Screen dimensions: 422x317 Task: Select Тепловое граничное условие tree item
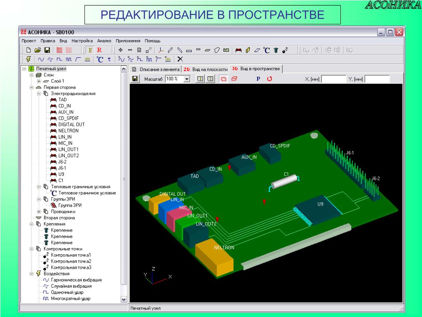[87, 193]
